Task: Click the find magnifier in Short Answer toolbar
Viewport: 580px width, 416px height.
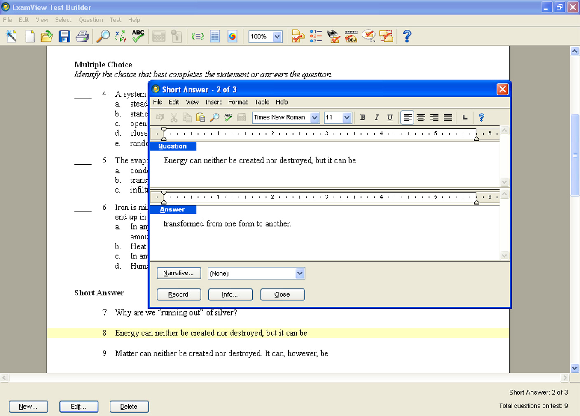Action: (x=214, y=118)
